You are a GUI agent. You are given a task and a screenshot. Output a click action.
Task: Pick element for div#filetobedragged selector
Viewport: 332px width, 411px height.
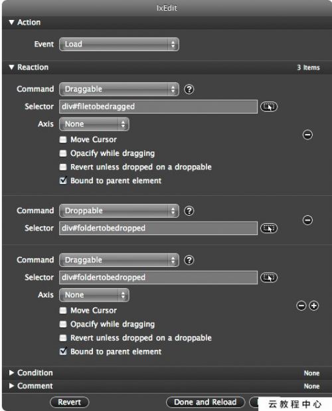coord(268,107)
